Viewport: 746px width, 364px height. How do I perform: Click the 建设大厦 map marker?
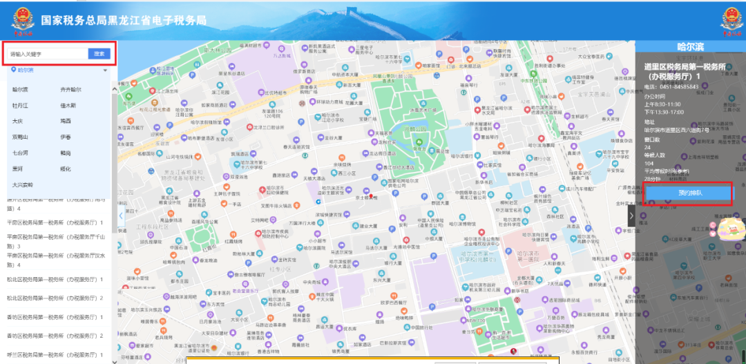pos(356,225)
